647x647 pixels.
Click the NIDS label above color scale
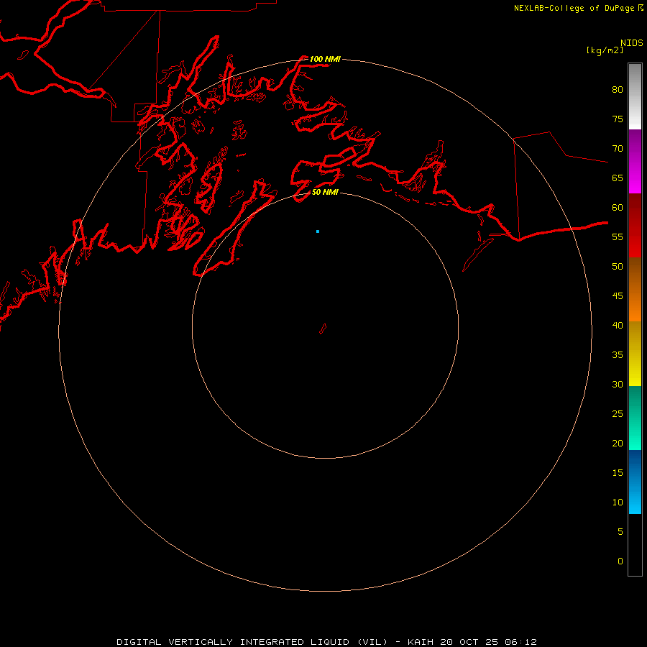pyautogui.click(x=632, y=42)
